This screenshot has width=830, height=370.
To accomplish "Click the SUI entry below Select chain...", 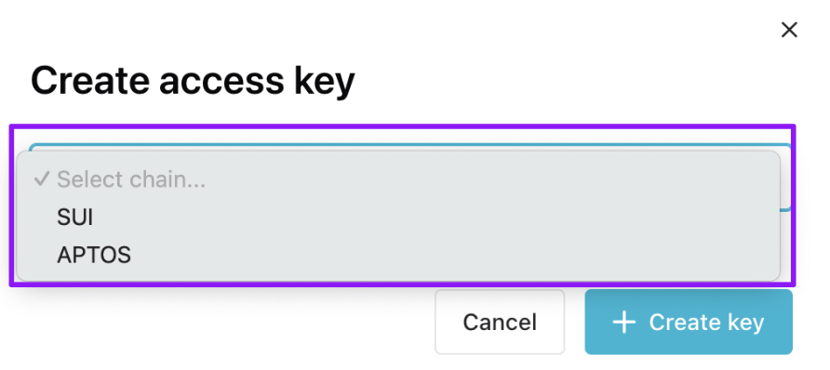I will 398,218.
